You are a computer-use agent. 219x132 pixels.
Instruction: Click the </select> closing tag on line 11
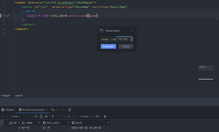coord(28,24)
